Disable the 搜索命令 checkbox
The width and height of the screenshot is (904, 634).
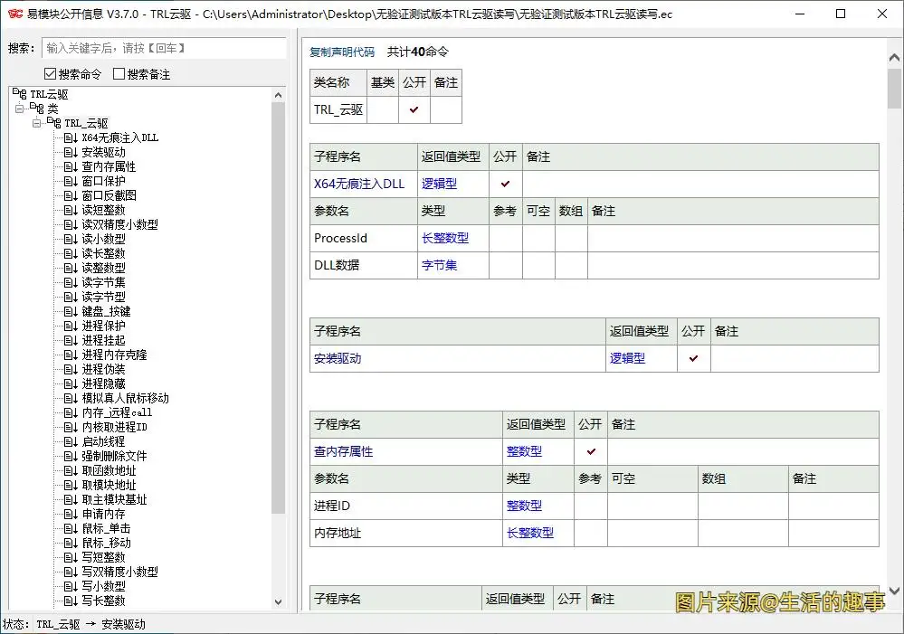click(x=49, y=73)
